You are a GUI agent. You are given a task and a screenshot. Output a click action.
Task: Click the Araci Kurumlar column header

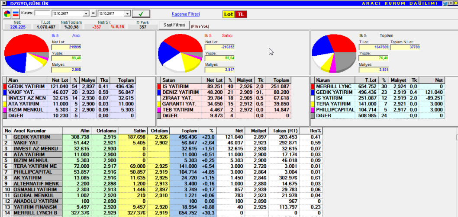pyautogui.click(x=37, y=131)
